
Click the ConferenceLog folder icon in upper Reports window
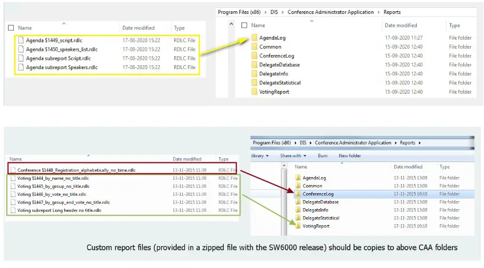coord(254,56)
